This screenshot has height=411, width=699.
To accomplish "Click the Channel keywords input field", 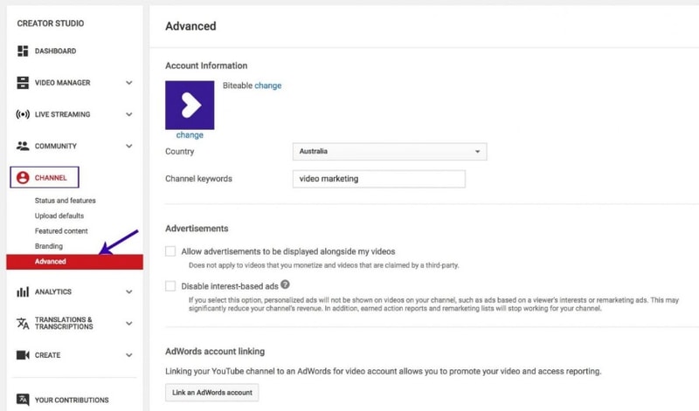I will pyautogui.click(x=379, y=179).
